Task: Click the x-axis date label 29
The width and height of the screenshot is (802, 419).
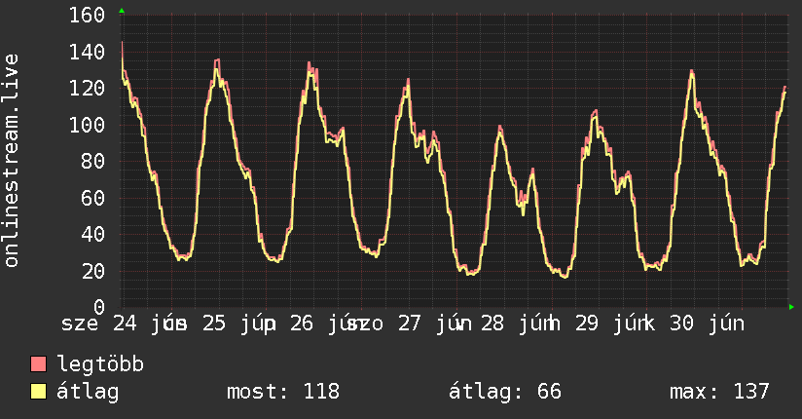Action: pyautogui.click(x=587, y=324)
